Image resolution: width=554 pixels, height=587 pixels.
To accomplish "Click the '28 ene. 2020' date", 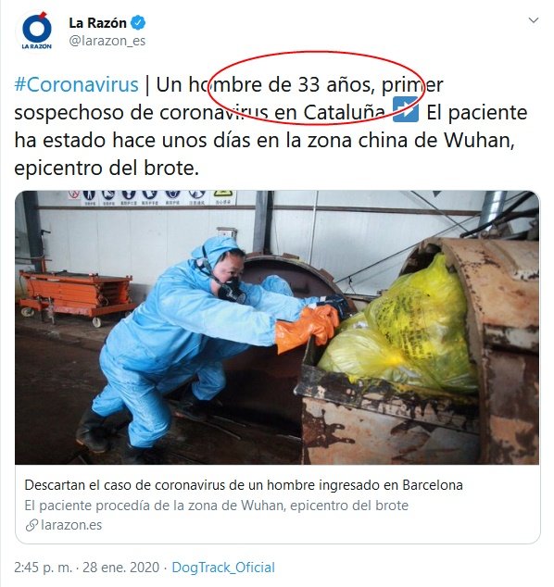I will point(121,568).
